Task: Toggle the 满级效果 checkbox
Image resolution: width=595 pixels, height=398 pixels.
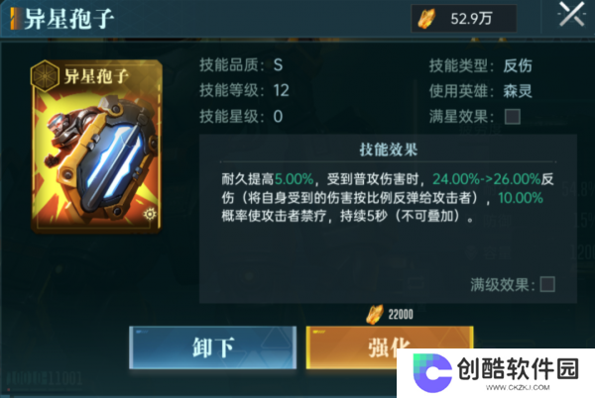Action: coord(547,284)
